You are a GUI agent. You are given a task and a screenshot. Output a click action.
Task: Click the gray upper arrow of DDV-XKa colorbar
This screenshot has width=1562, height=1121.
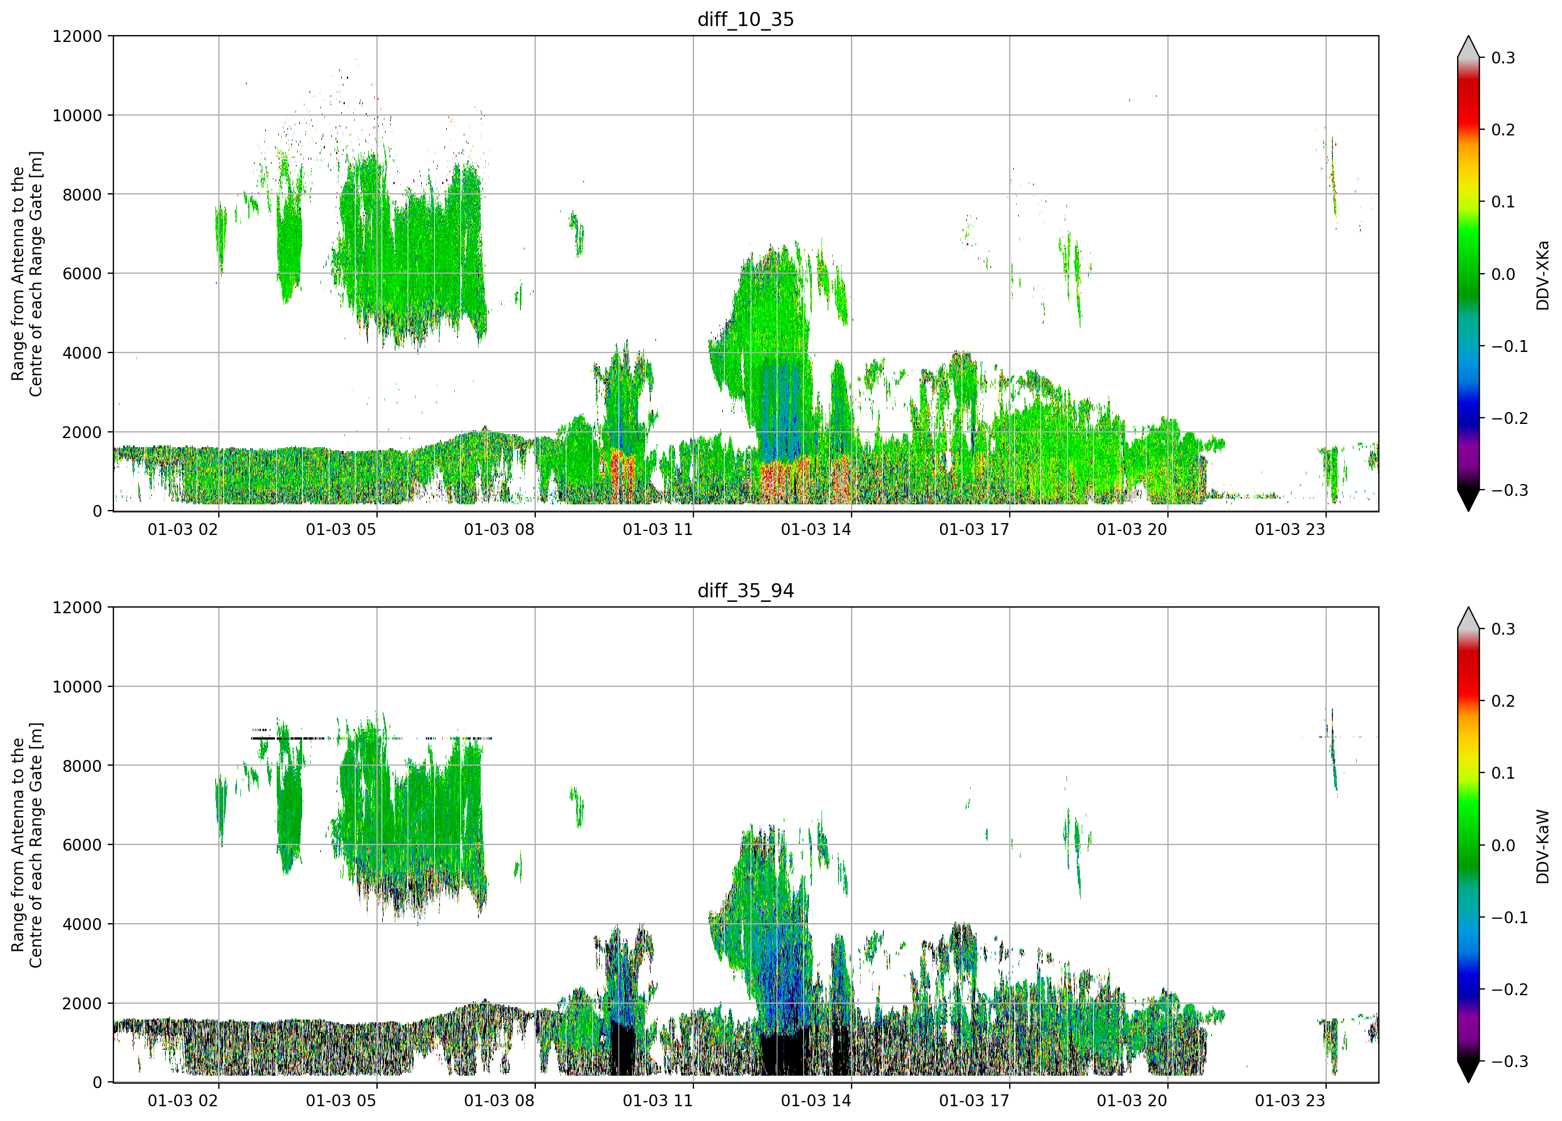1468,48
